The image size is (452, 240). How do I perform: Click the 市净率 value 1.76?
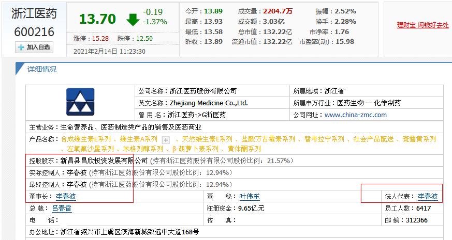coord(342,31)
